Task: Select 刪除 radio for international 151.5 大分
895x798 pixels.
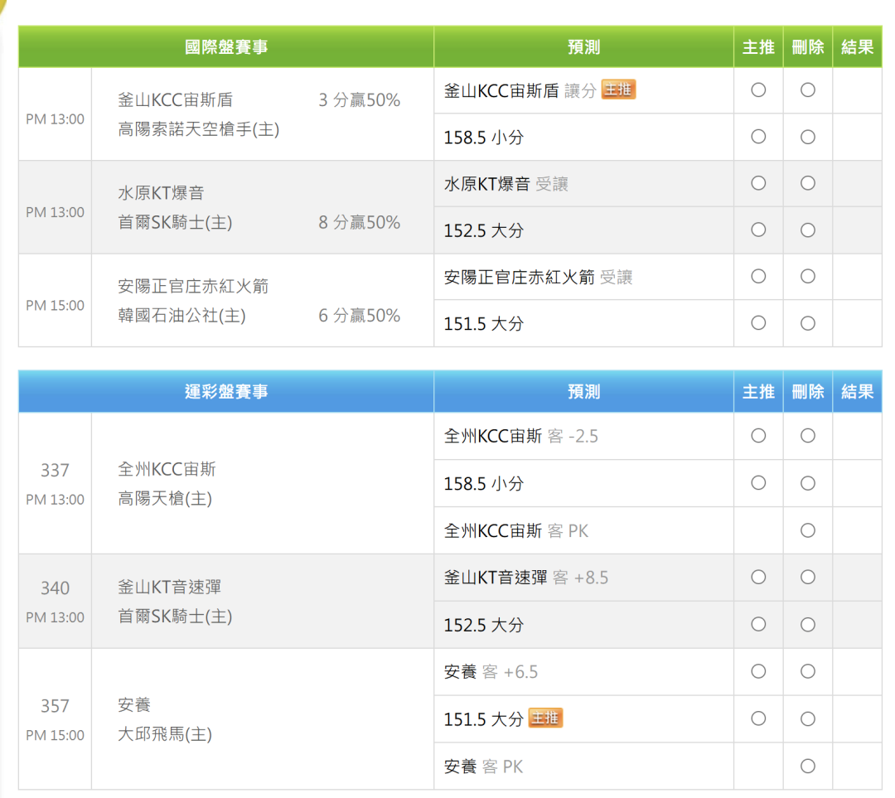Action: pos(808,323)
